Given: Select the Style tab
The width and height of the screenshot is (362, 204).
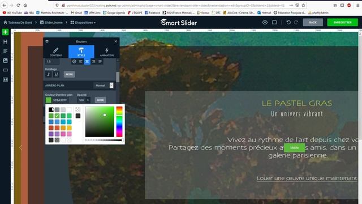Looking at the screenshot, I should point(81,52).
